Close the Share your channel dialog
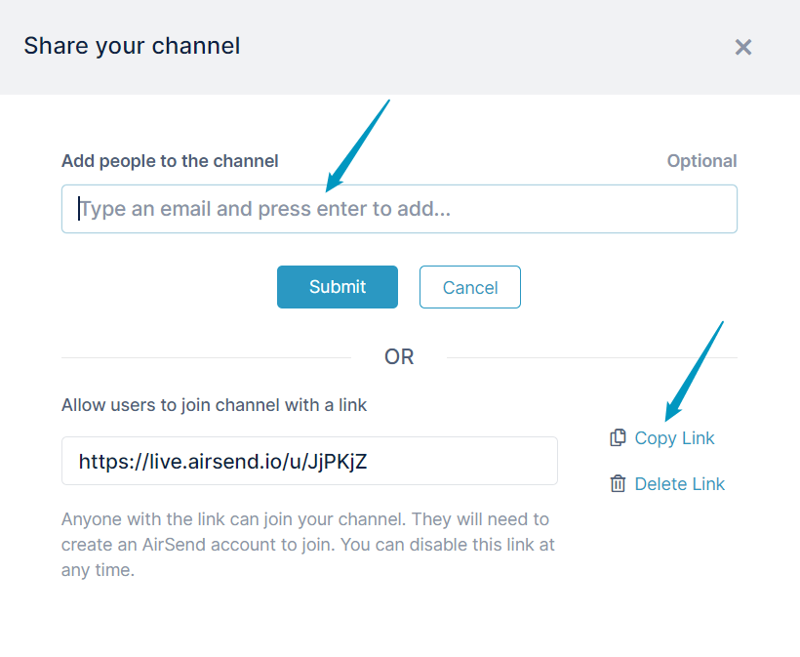Image resolution: width=800 pixels, height=657 pixels. coord(742,47)
